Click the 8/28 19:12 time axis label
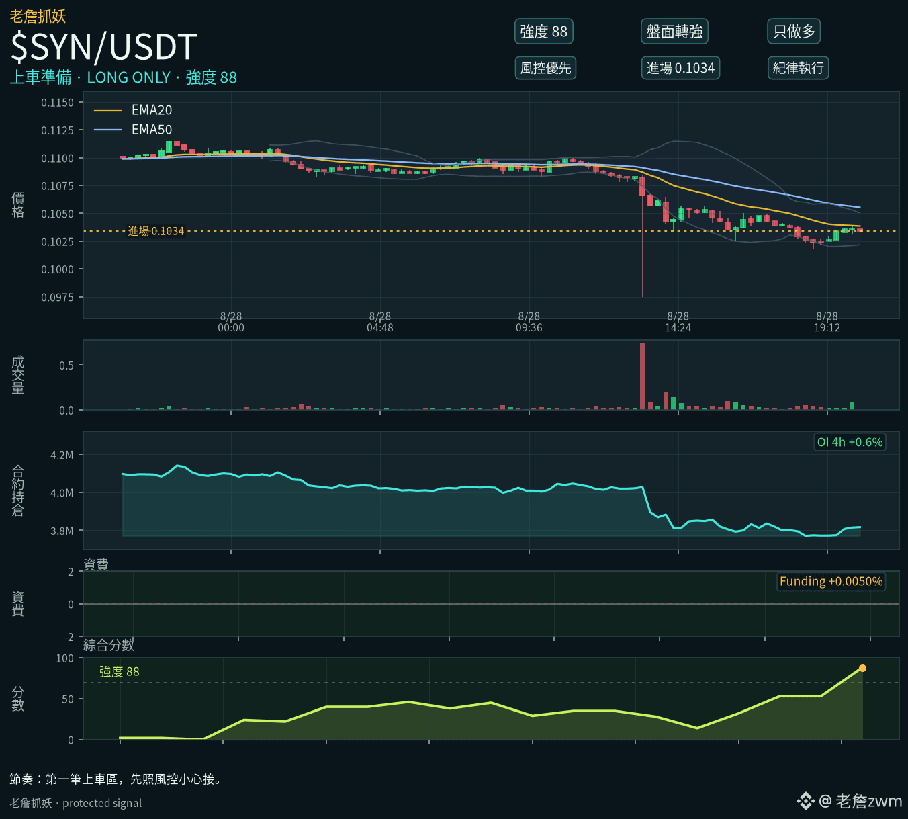 (827, 322)
